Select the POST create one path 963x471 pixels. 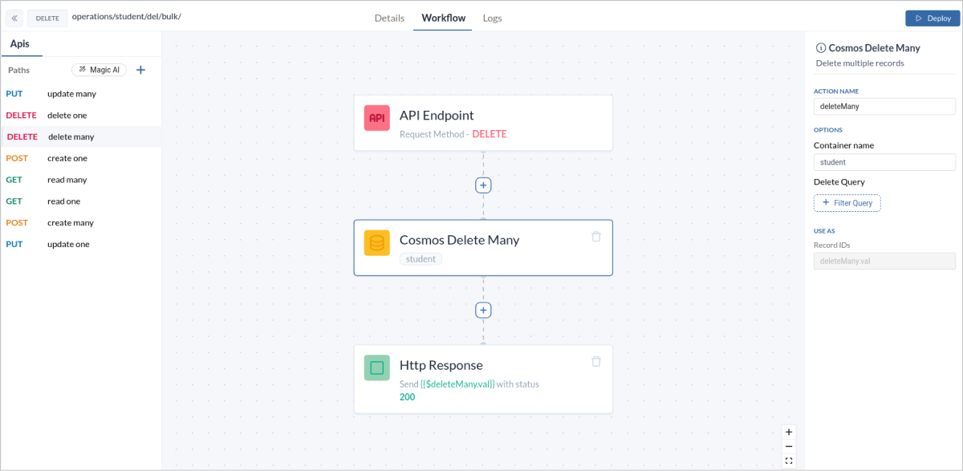tap(80, 159)
